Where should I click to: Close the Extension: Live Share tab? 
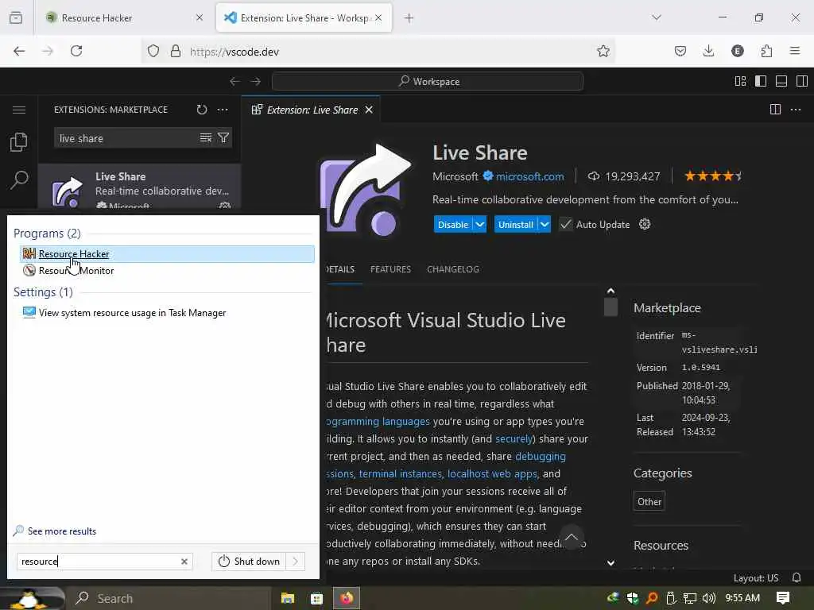pyautogui.click(x=369, y=110)
